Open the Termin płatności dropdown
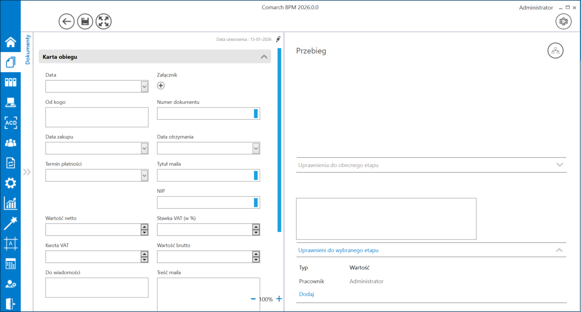The height and width of the screenshot is (312, 581). click(x=144, y=176)
